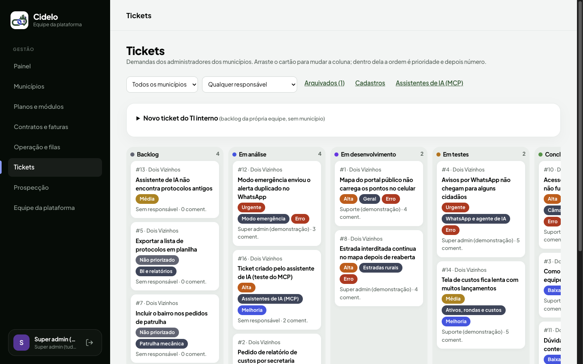The image size is (583, 364).
Task: Go to Municípios in the sidebar
Action: (x=55, y=87)
